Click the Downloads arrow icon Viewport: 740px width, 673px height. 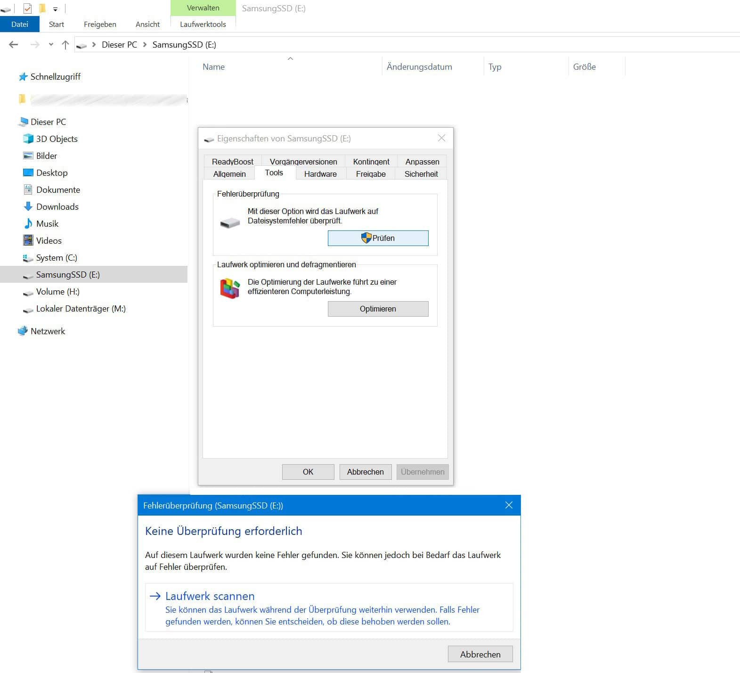[x=28, y=207]
